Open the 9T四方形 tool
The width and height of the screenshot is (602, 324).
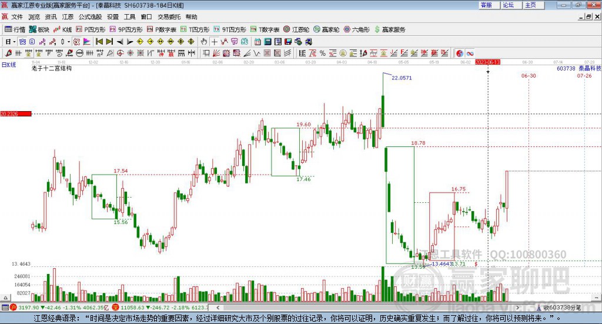click(230, 29)
